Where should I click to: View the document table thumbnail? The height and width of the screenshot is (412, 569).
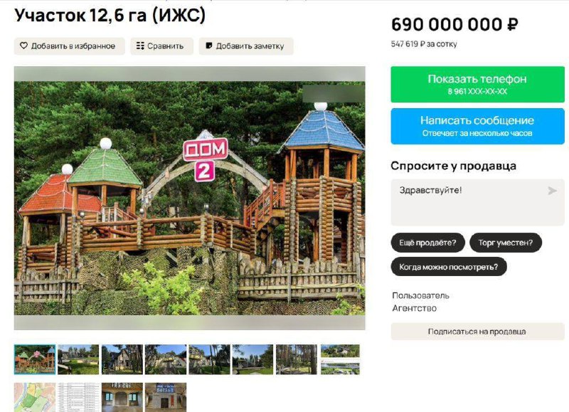(x=78, y=397)
